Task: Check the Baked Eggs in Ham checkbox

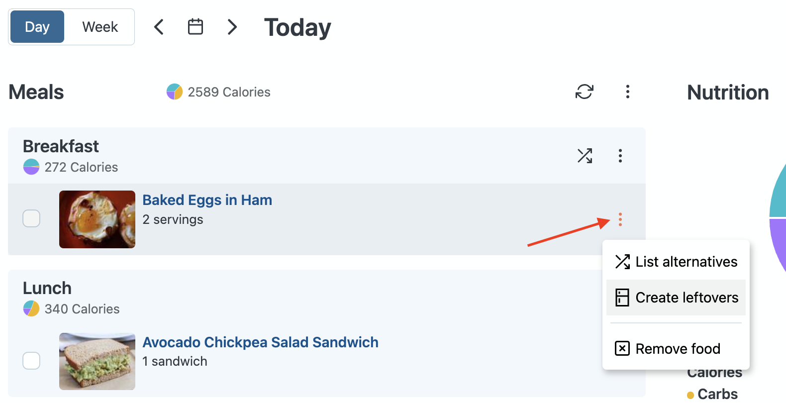Action: point(31,218)
